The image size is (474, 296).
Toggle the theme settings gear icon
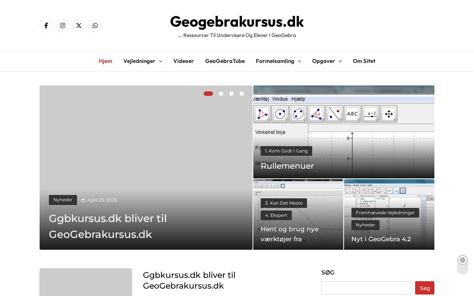(x=463, y=260)
